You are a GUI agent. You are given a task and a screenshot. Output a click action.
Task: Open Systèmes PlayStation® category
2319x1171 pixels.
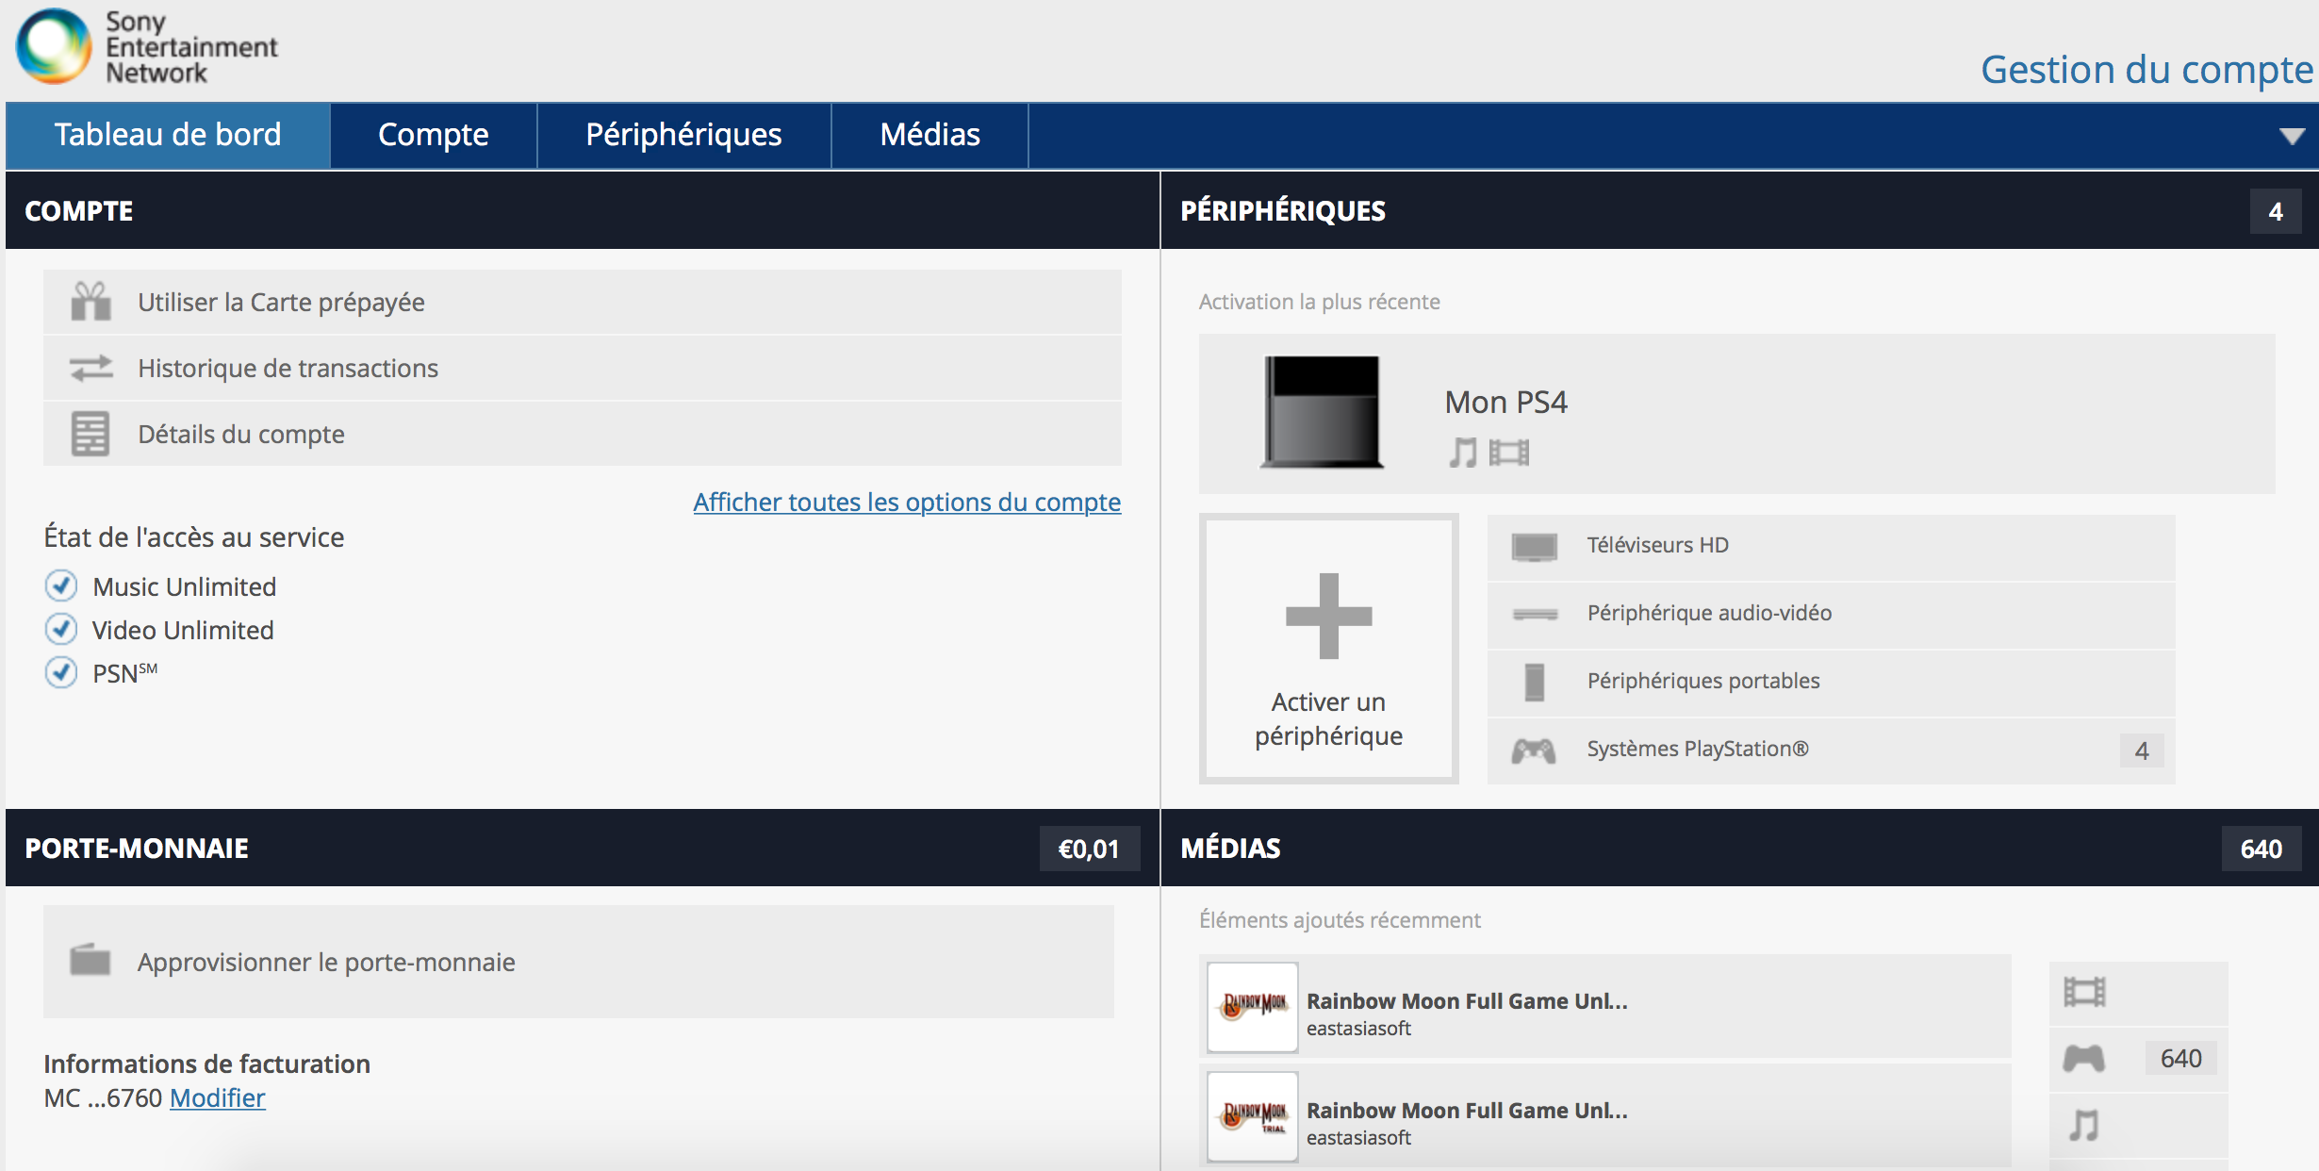tap(1831, 750)
